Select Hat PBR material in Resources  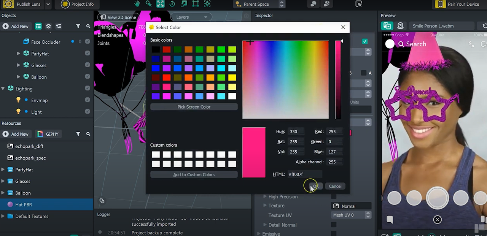46,204
